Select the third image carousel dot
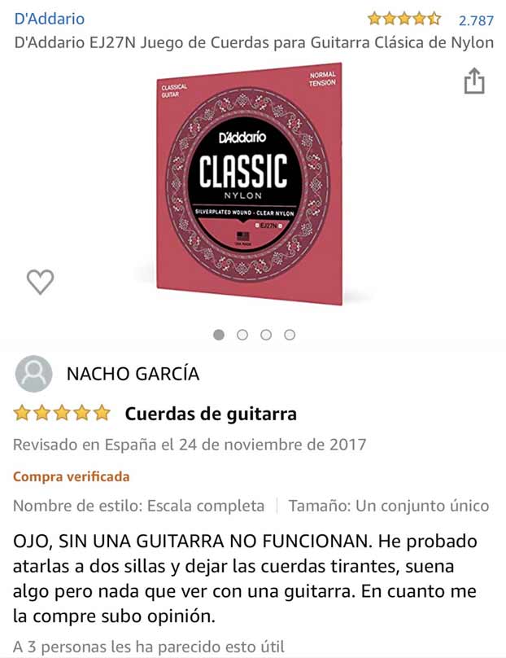Screen dimensions: 506x658 (x=266, y=335)
